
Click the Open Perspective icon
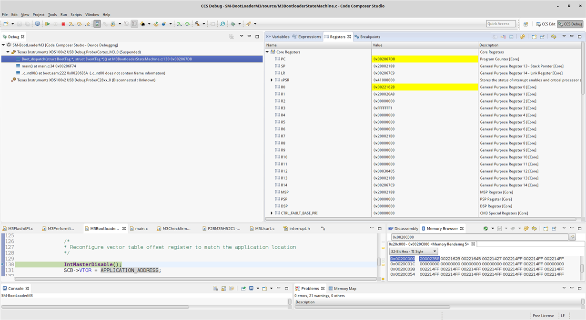click(525, 24)
